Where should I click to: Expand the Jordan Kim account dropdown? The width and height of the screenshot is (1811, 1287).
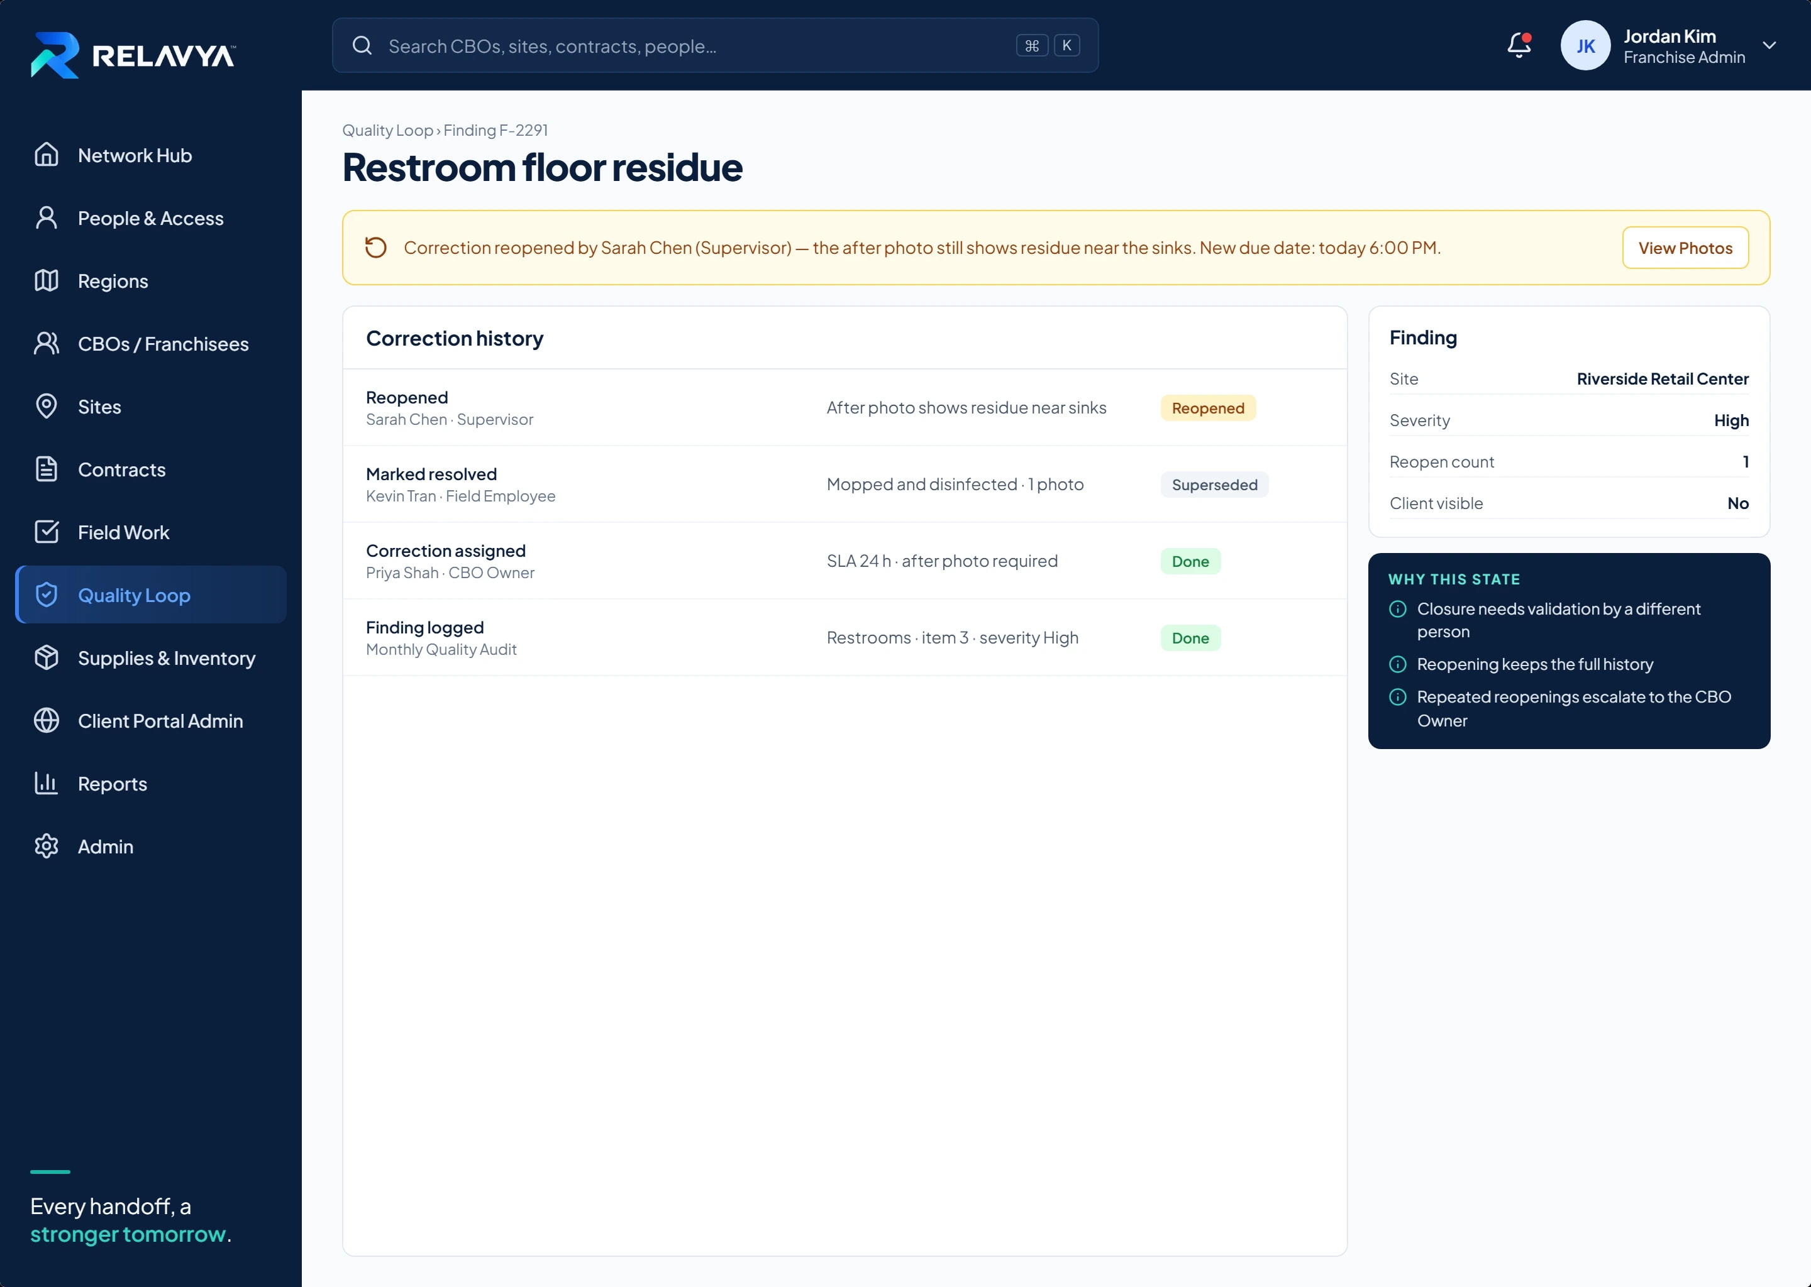pyautogui.click(x=1769, y=45)
